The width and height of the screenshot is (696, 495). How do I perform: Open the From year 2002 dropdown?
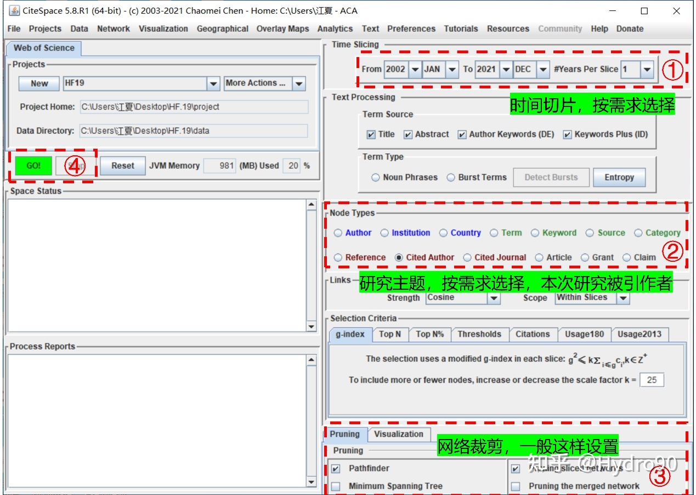point(415,69)
